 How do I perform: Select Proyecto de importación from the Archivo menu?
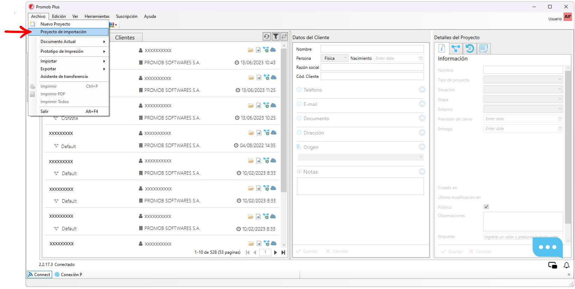point(69,32)
